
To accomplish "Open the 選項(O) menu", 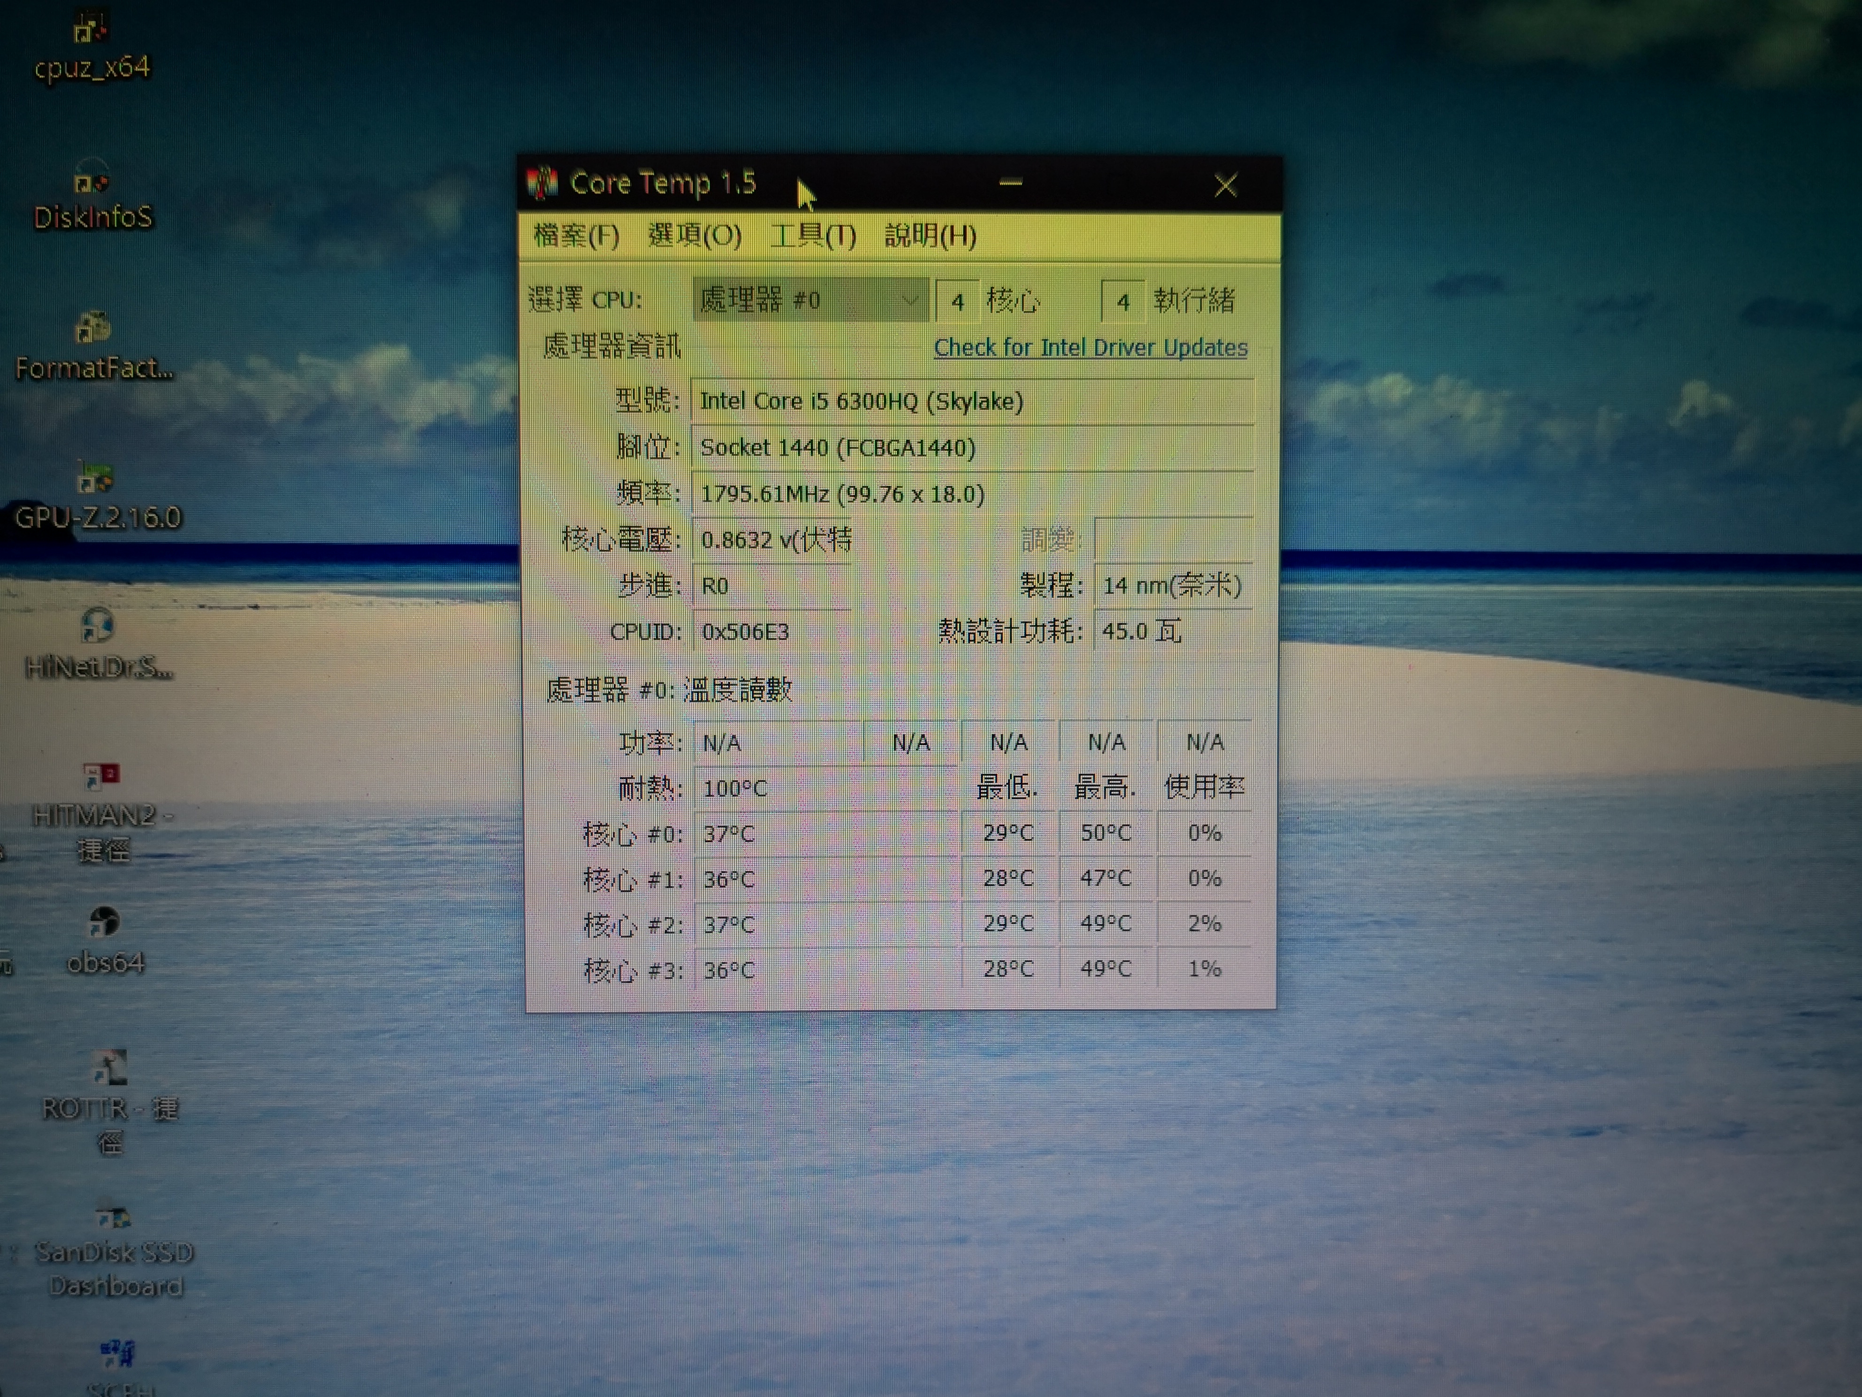I will pyautogui.click(x=694, y=236).
